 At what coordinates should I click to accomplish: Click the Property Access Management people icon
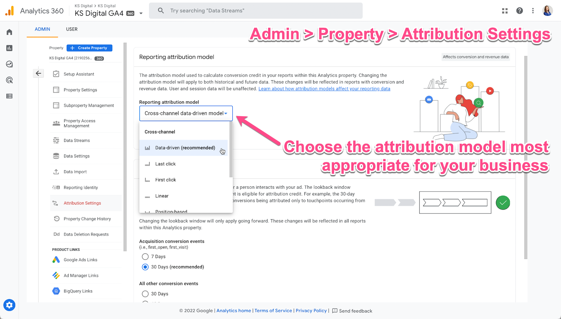56,123
